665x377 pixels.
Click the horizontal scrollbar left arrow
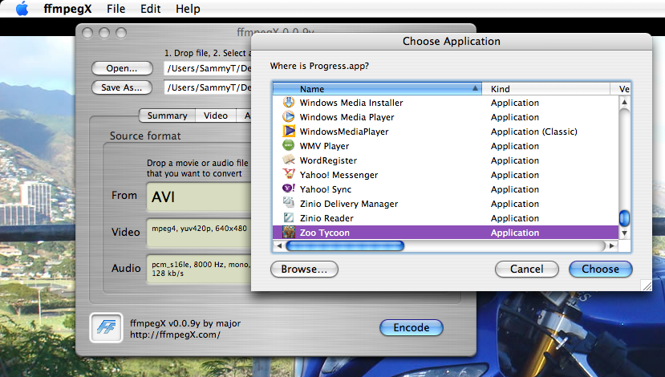coord(279,245)
